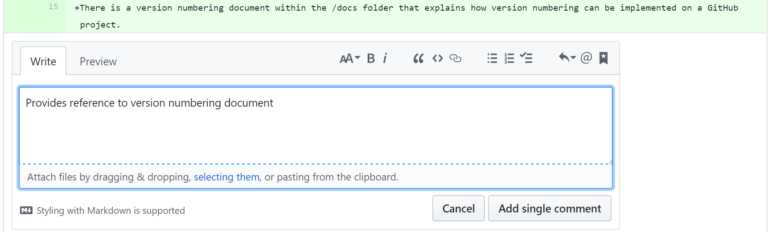The width and height of the screenshot is (772, 232).
Task: Insert a bulleted list
Action: 492,58
